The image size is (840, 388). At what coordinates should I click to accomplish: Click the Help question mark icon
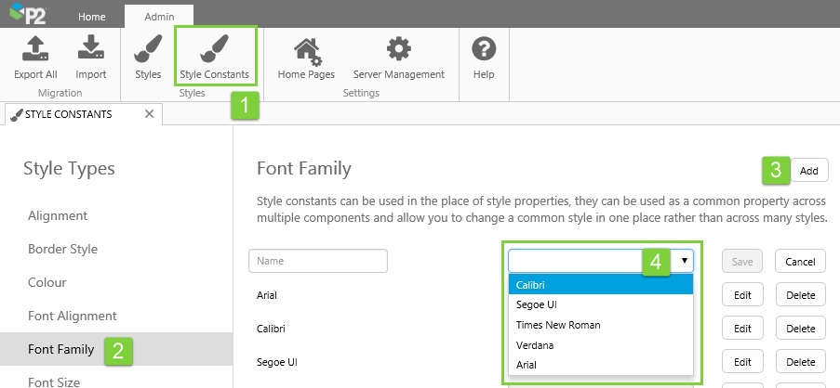tap(483, 48)
